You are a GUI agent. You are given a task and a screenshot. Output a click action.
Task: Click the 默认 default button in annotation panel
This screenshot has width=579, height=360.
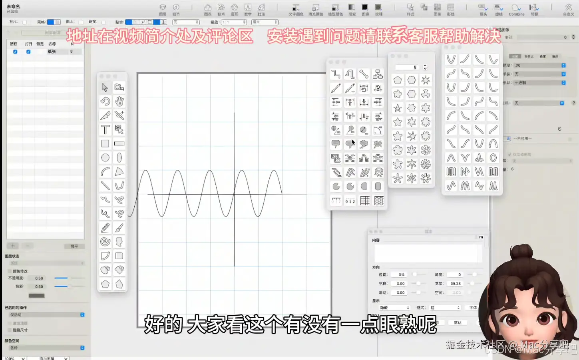(x=458, y=322)
